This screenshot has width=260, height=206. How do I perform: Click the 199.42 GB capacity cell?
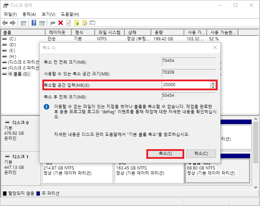tap(163, 39)
